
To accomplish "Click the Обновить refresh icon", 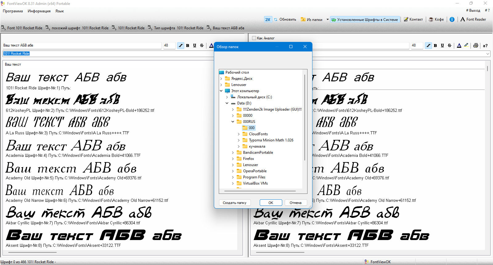I will [276, 19].
